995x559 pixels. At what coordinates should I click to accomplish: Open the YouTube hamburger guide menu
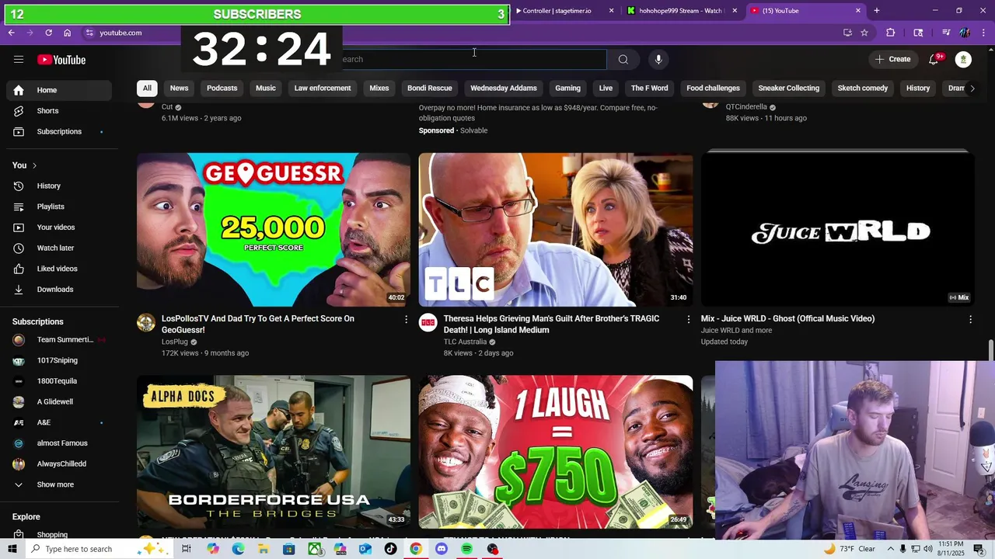coord(19,60)
